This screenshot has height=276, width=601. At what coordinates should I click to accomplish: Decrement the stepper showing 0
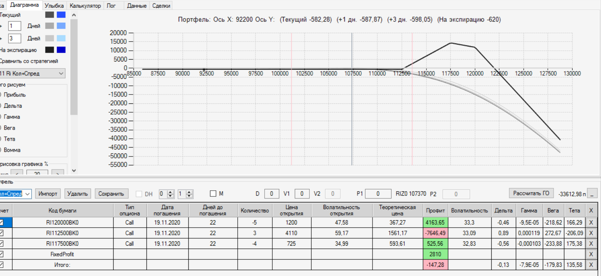coord(171,196)
